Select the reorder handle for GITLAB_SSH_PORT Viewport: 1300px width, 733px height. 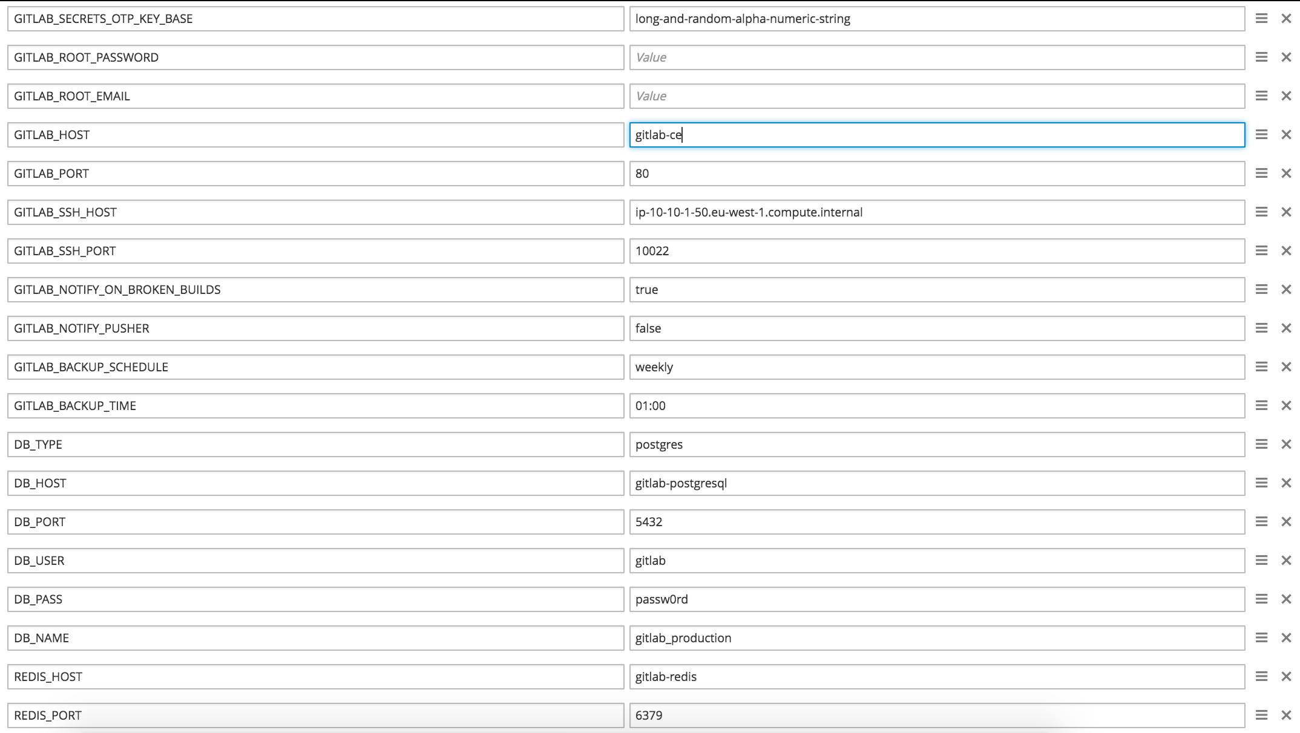(x=1261, y=251)
